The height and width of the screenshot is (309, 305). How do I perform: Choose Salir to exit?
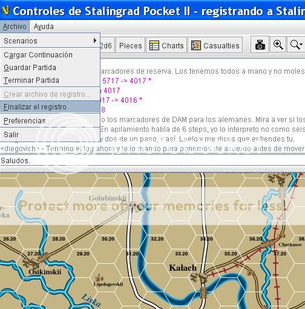[50, 134]
